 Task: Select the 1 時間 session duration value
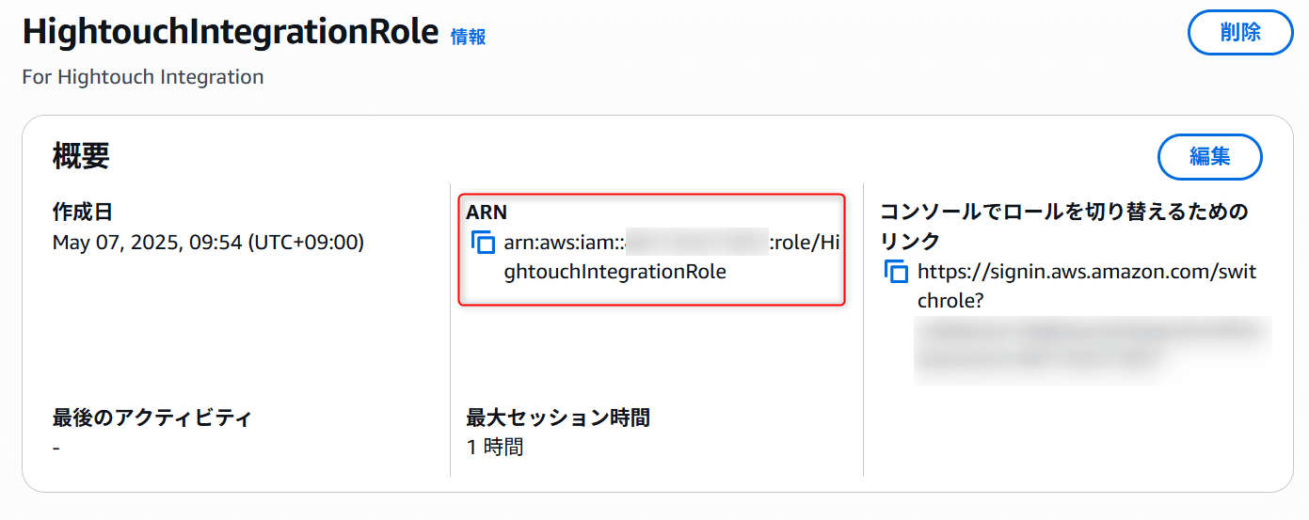click(495, 448)
